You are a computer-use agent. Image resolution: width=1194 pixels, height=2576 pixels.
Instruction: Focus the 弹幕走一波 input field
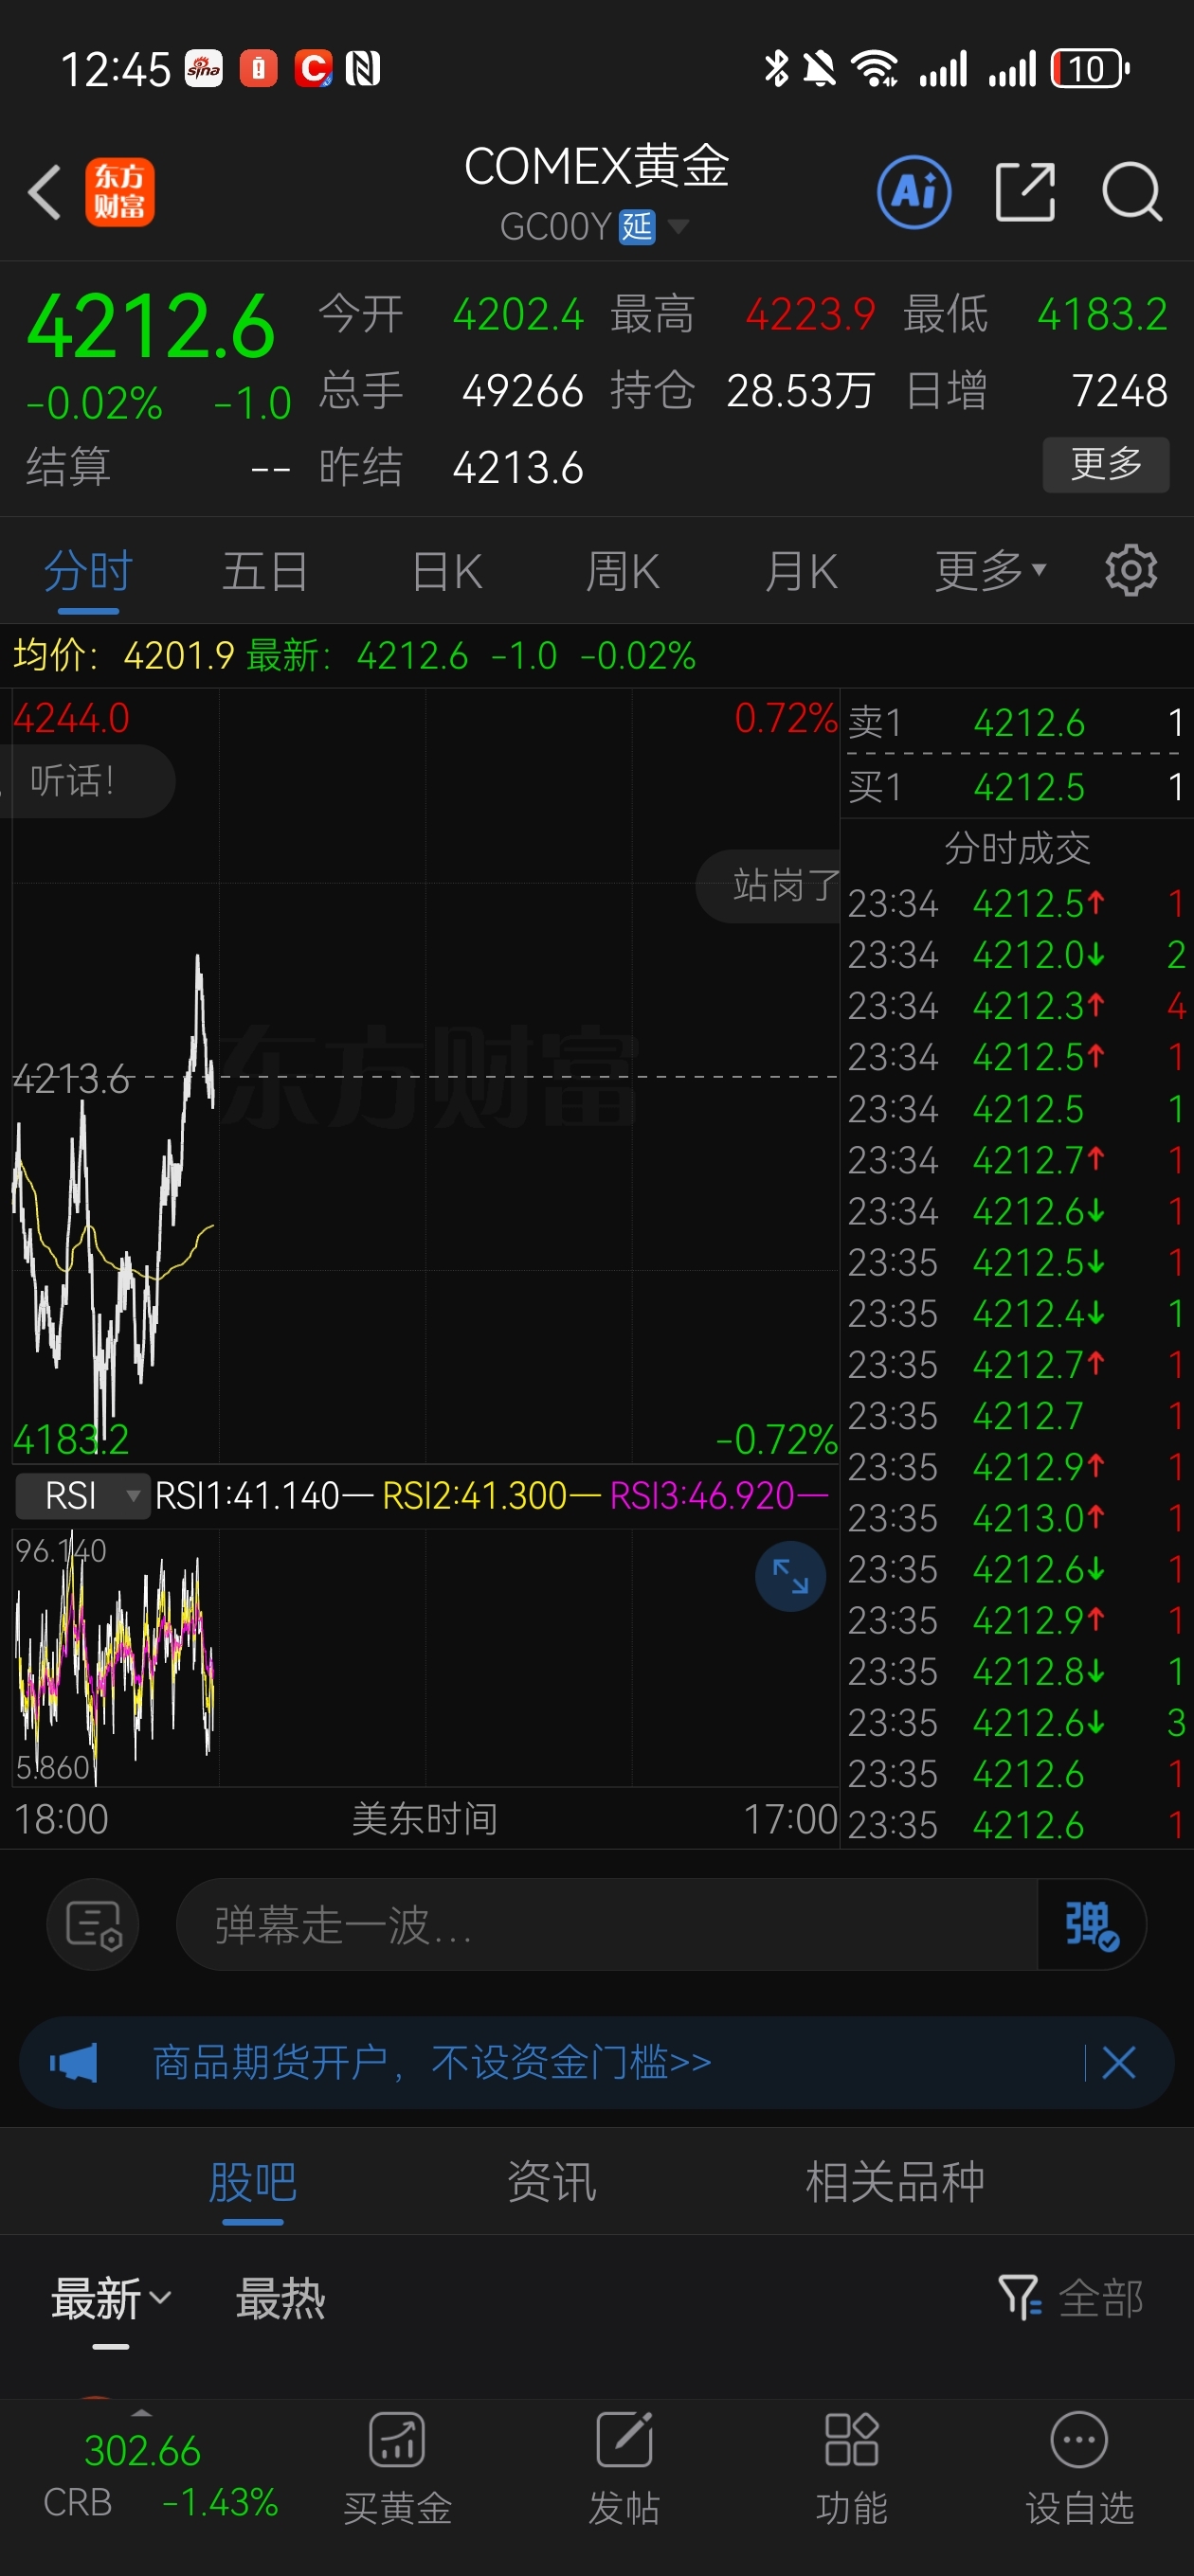(x=606, y=1924)
